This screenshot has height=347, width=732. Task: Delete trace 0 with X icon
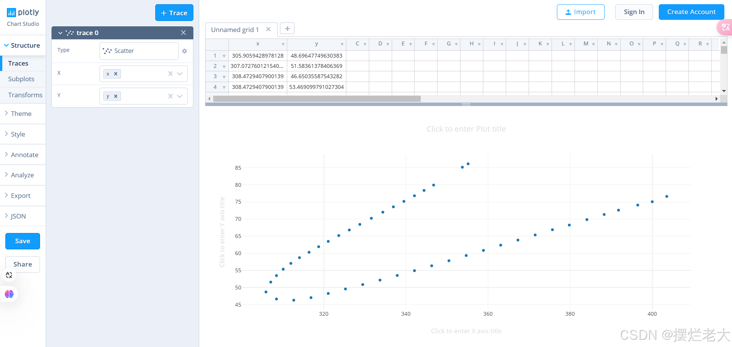coord(183,33)
